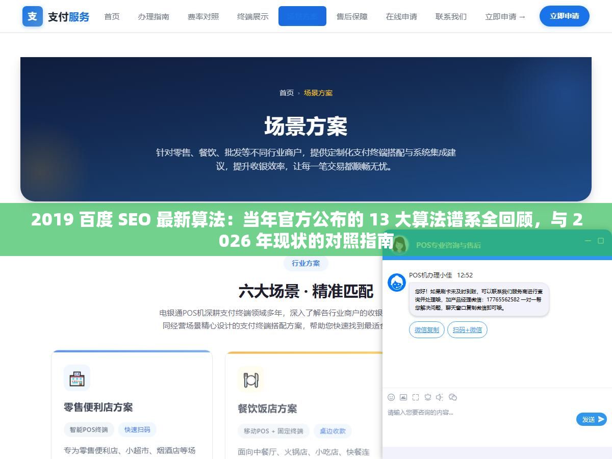Click the restaurant plate and cutlery icon

251,379
